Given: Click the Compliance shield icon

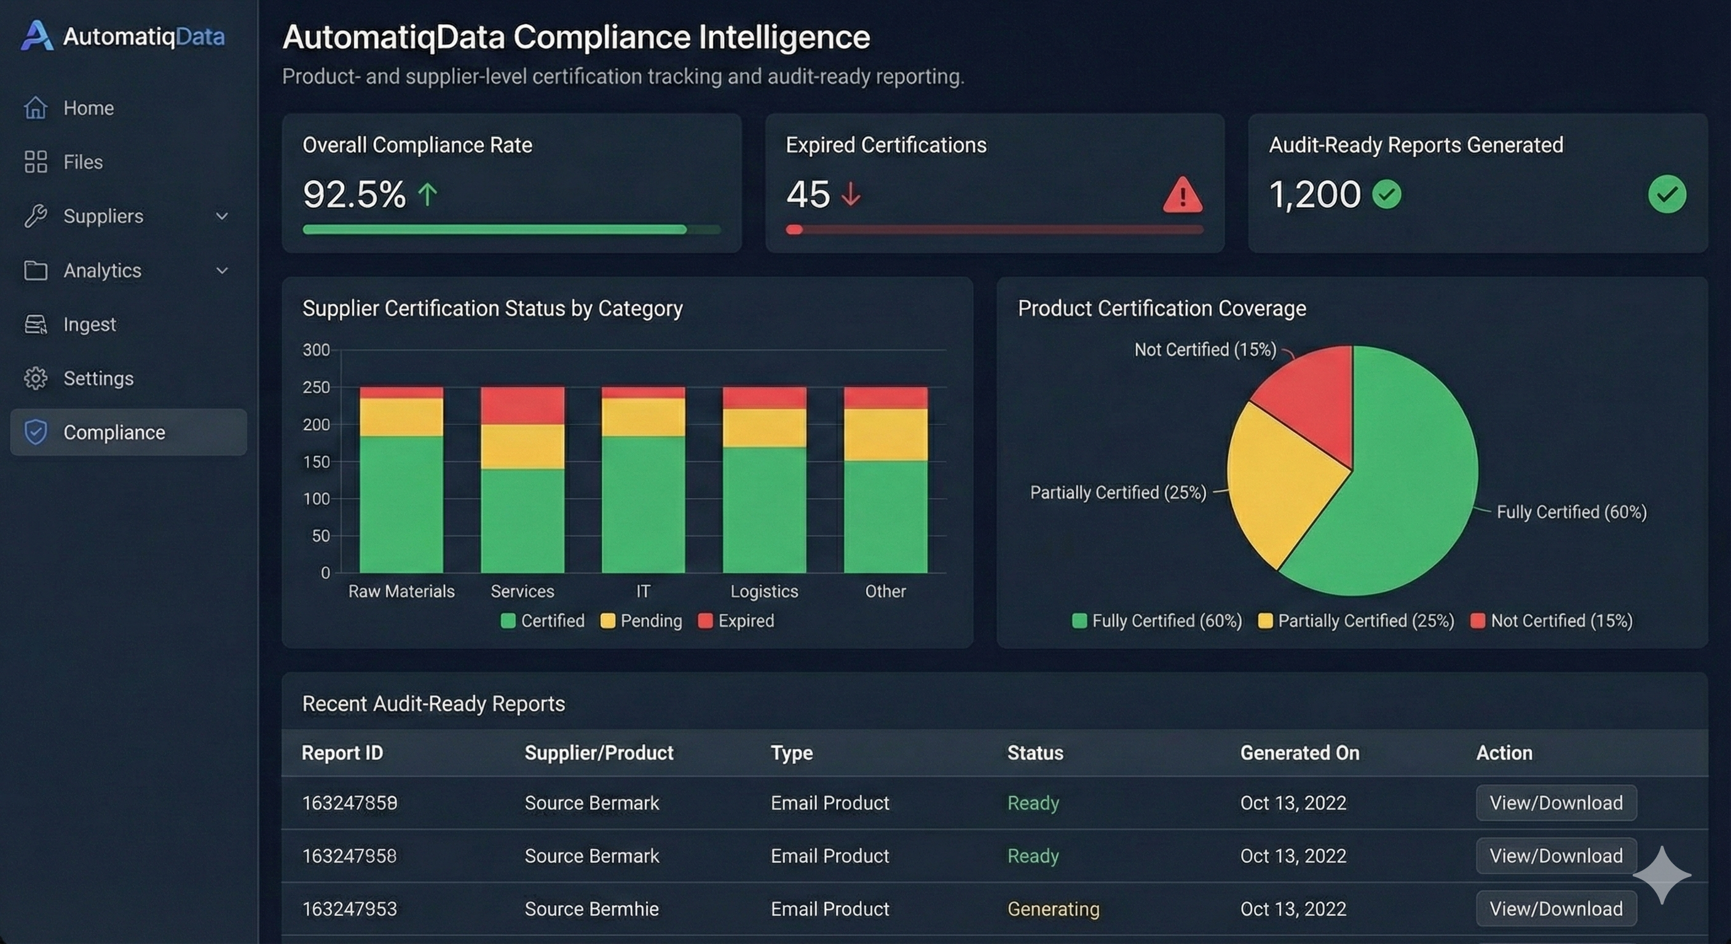Looking at the screenshot, I should click(x=36, y=432).
